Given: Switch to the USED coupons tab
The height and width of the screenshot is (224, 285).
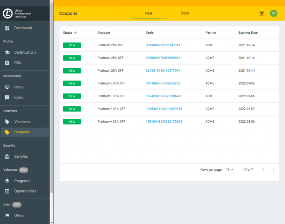Looking at the screenshot, I should pos(184,13).
